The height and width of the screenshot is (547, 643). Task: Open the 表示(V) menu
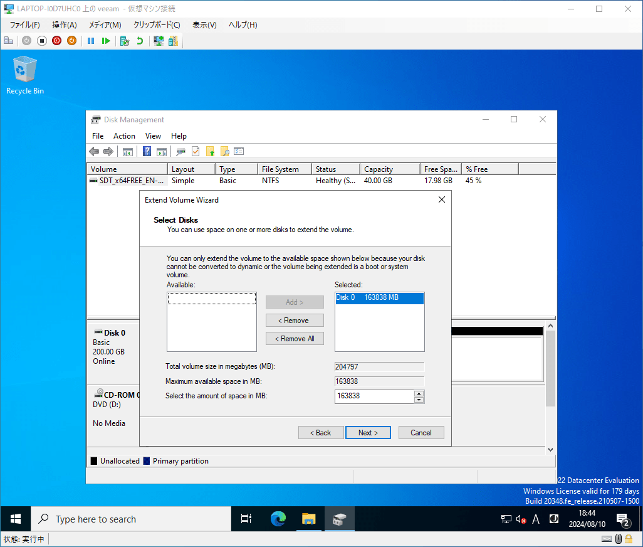pos(204,25)
